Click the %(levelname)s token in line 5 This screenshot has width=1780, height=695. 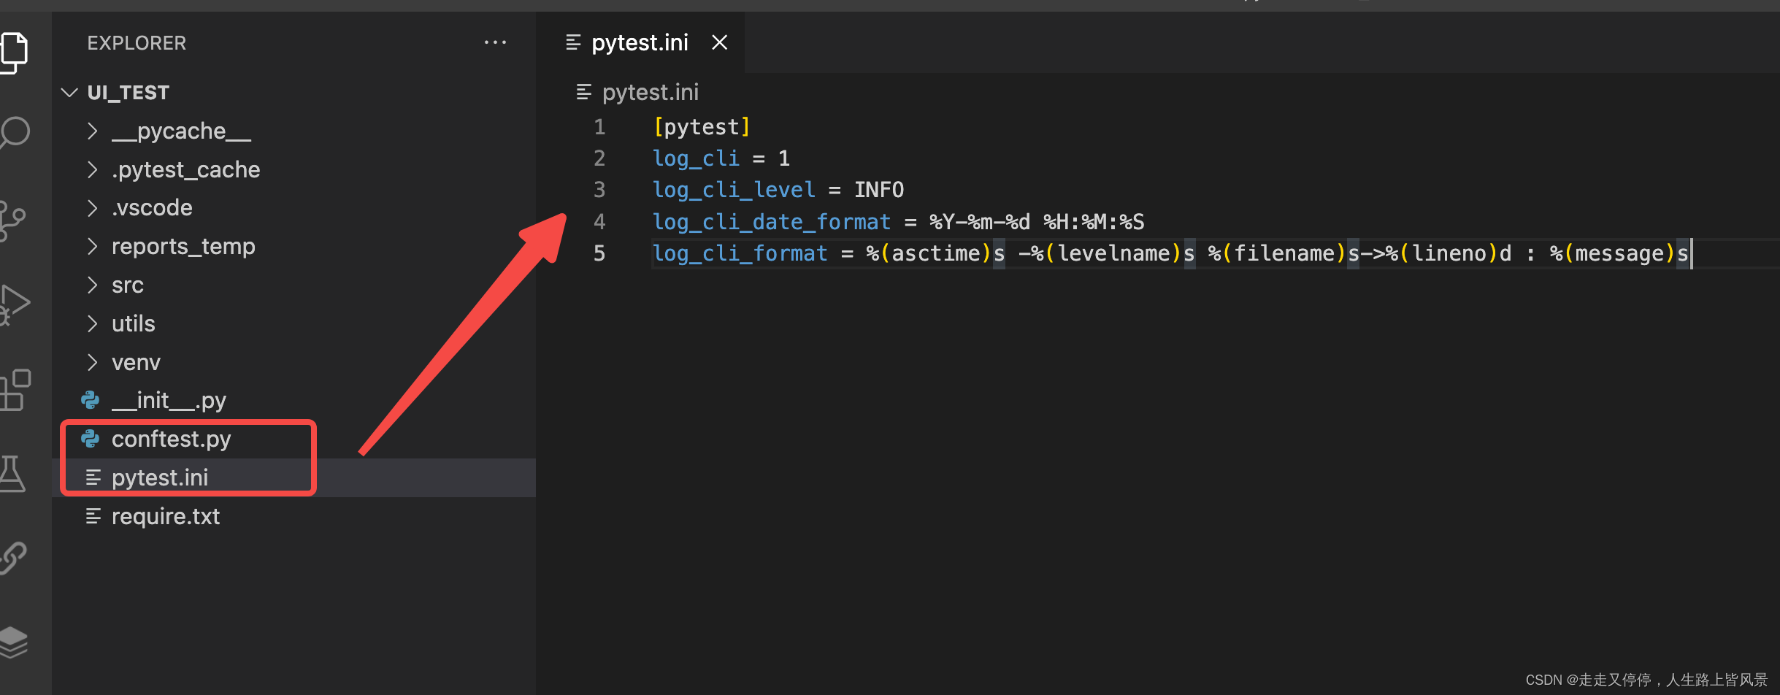point(1113,253)
